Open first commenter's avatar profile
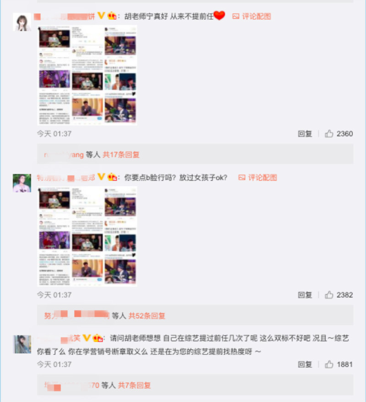The image size is (366, 402). click(x=22, y=22)
